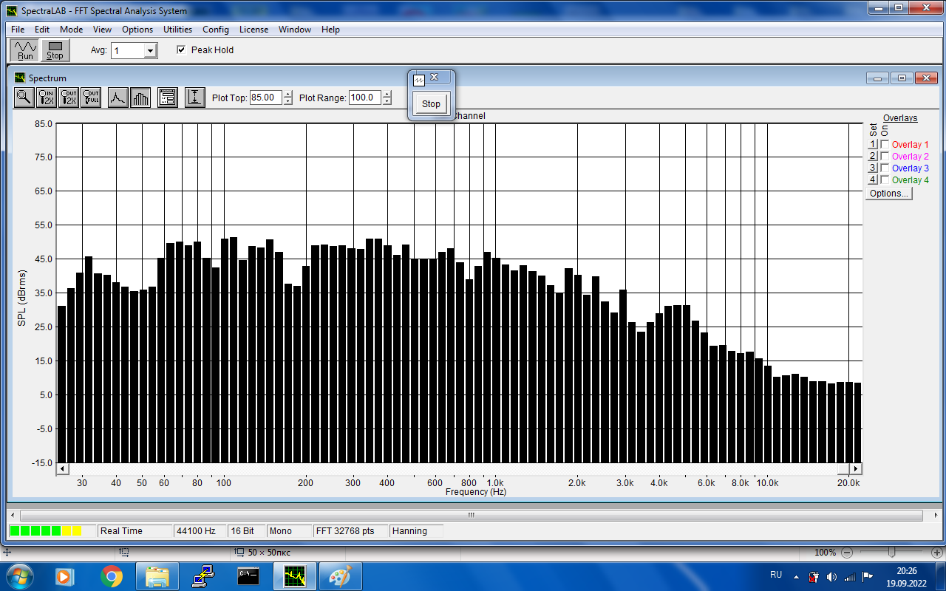
Task: Open the License menu
Action: point(253,30)
